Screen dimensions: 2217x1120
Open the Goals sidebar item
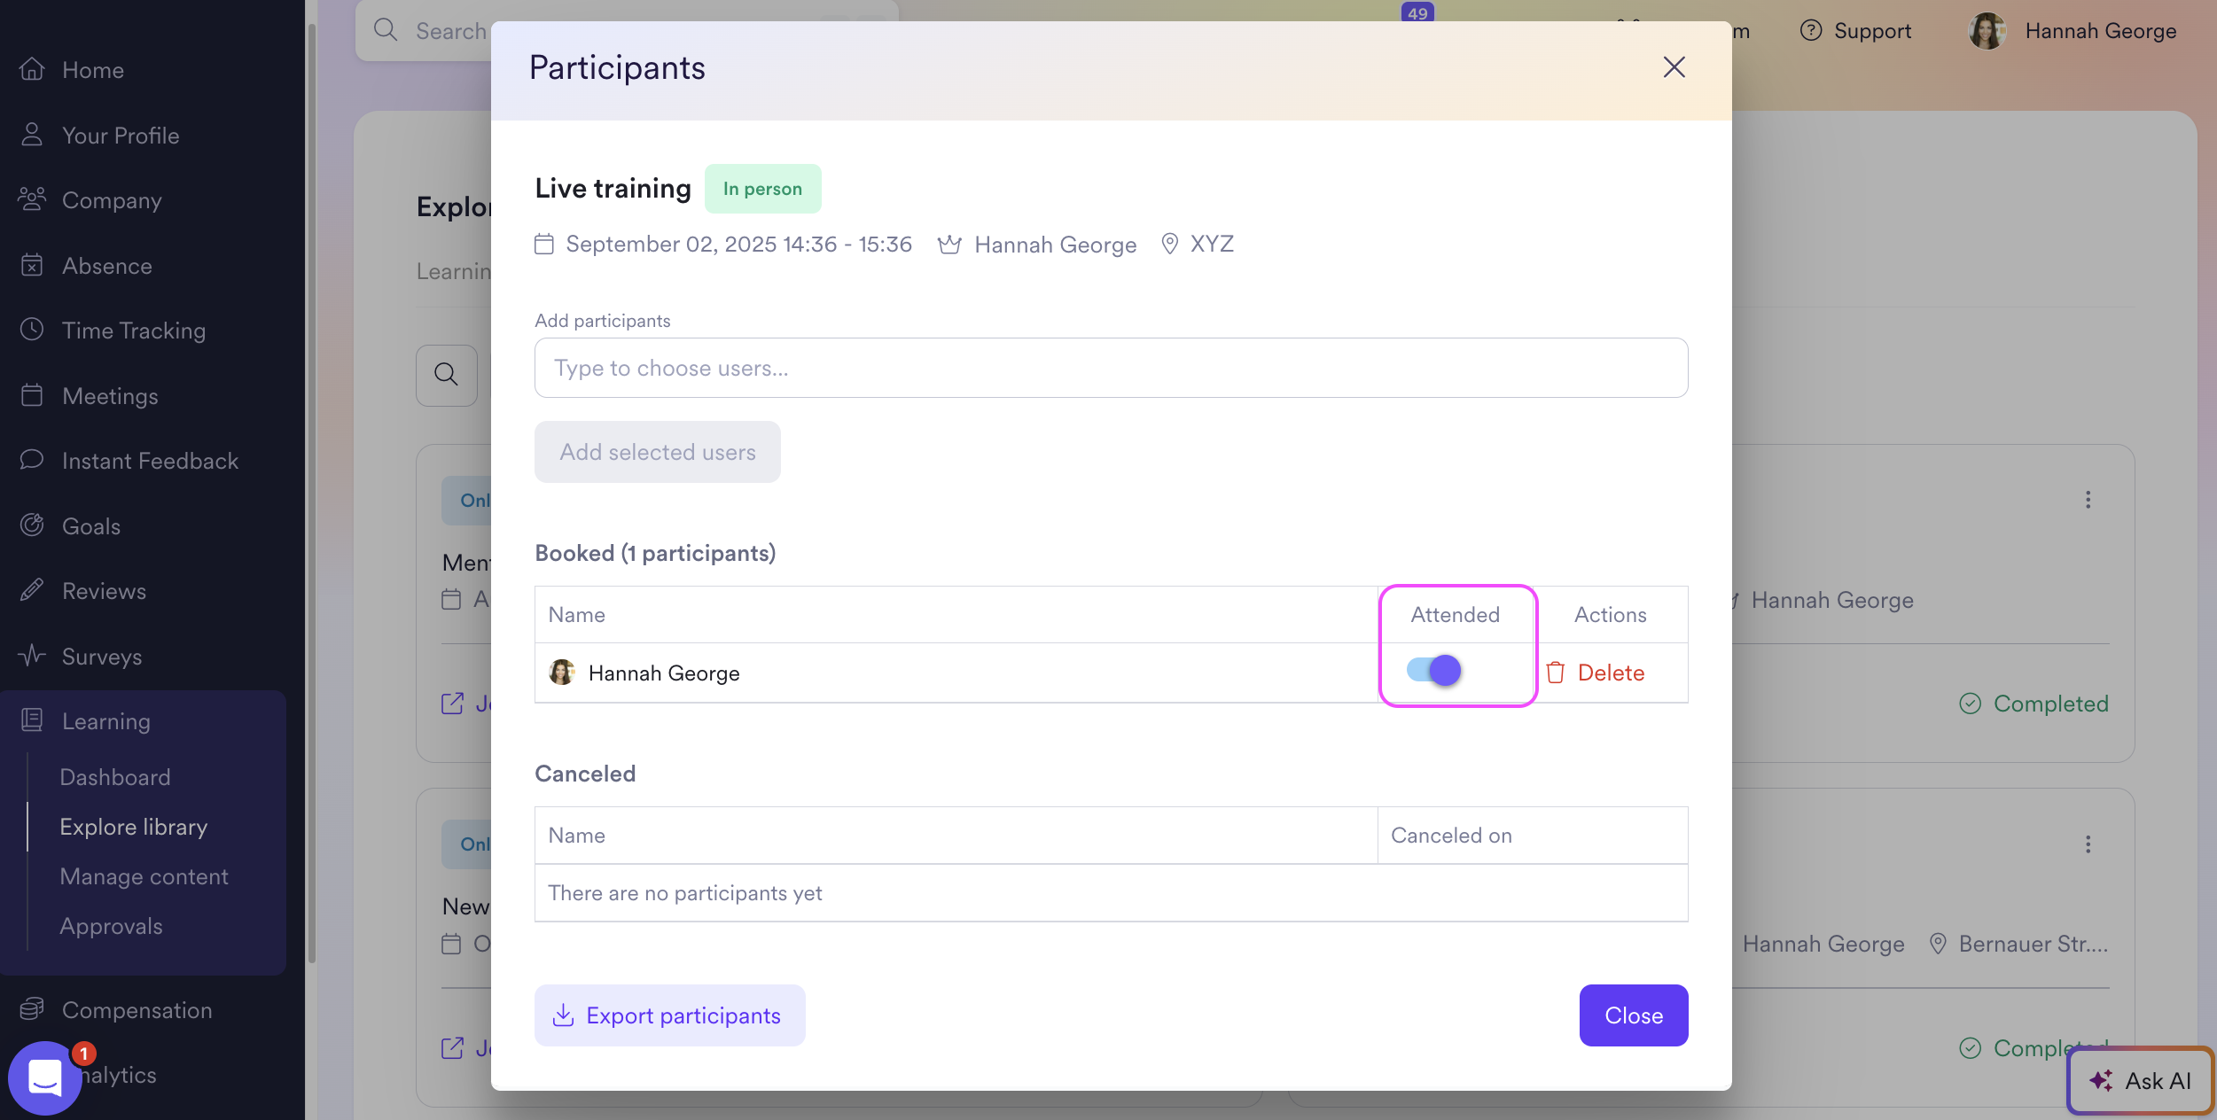tap(90, 526)
